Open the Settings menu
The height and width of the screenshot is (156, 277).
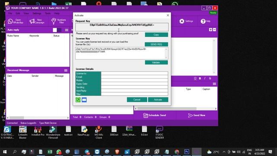click(37, 13)
